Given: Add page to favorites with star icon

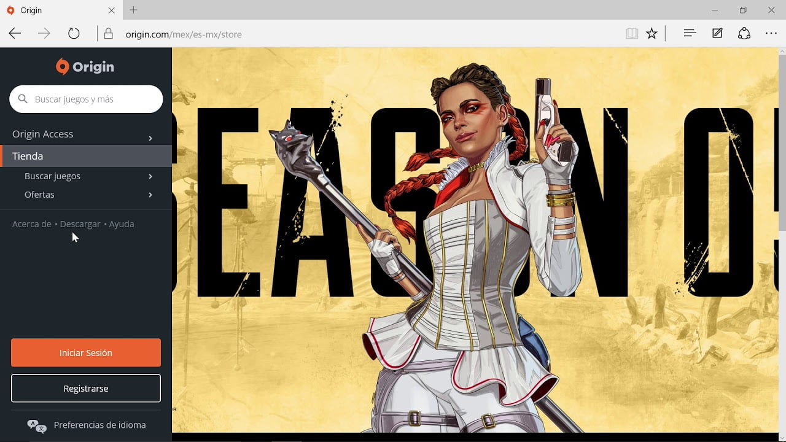Looking at the screenshot, I should pos(652,34).
